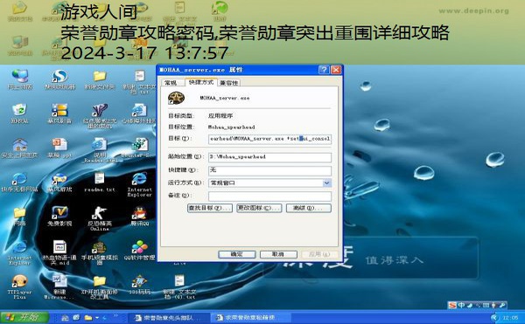Screen dimensions: 525x324
Task: Click the 目标 target path field
Action: 269,139
